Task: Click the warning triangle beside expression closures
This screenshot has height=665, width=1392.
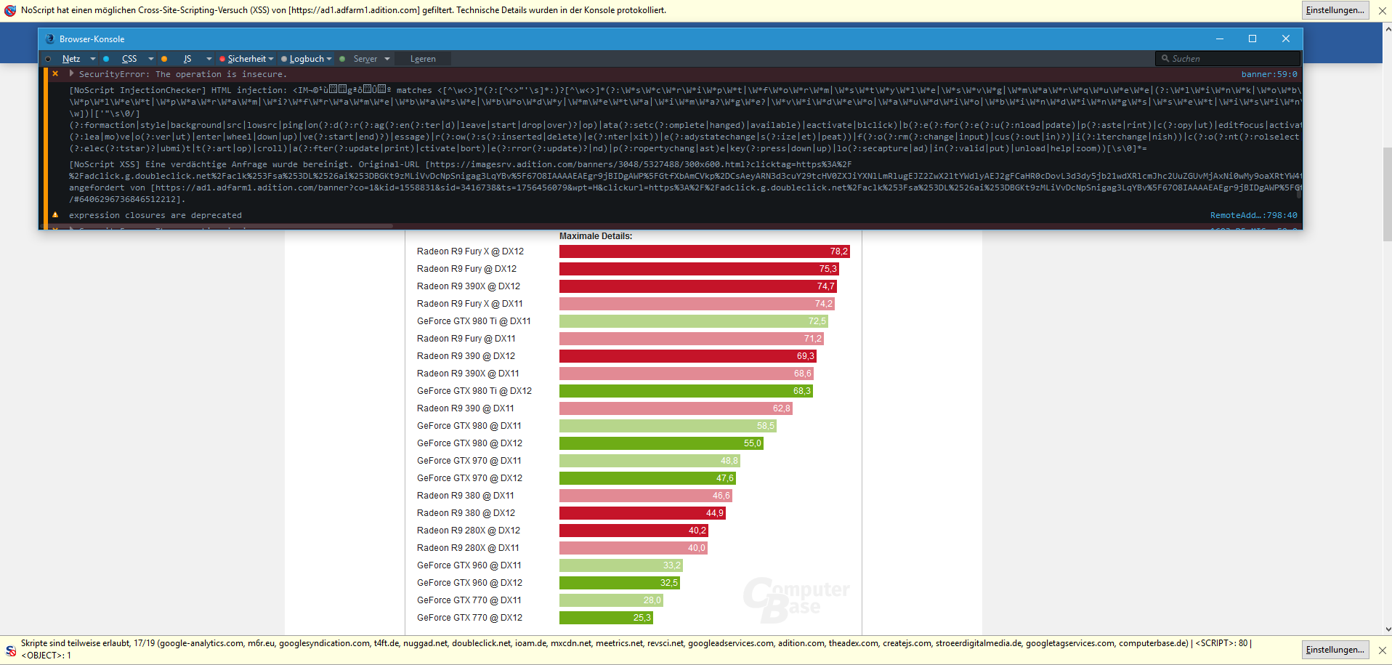Action: [x=55, y=215]
